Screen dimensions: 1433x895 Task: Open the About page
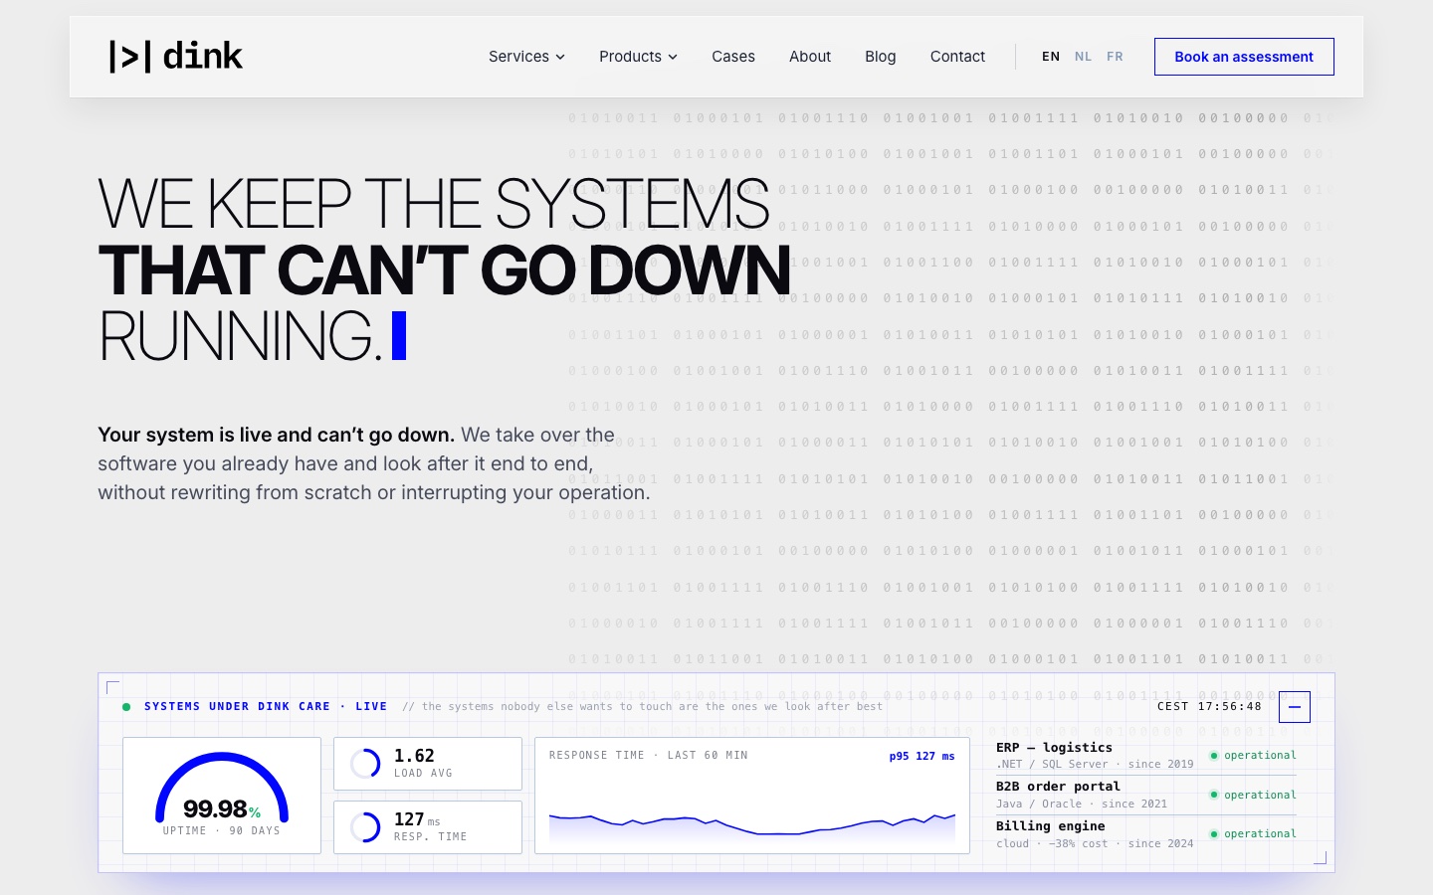click(810, 57)
